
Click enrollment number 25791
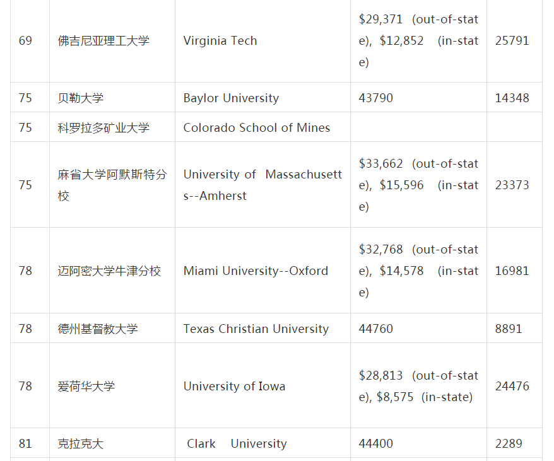[512, 41]
